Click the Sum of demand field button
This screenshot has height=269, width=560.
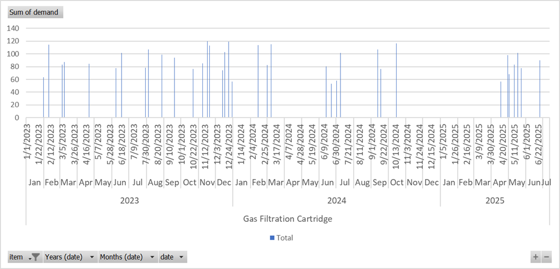tap(34, 12)
